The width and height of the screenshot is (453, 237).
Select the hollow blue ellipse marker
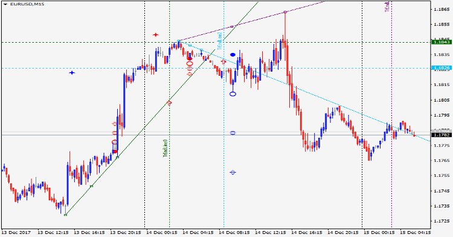[x=233, y=94]
